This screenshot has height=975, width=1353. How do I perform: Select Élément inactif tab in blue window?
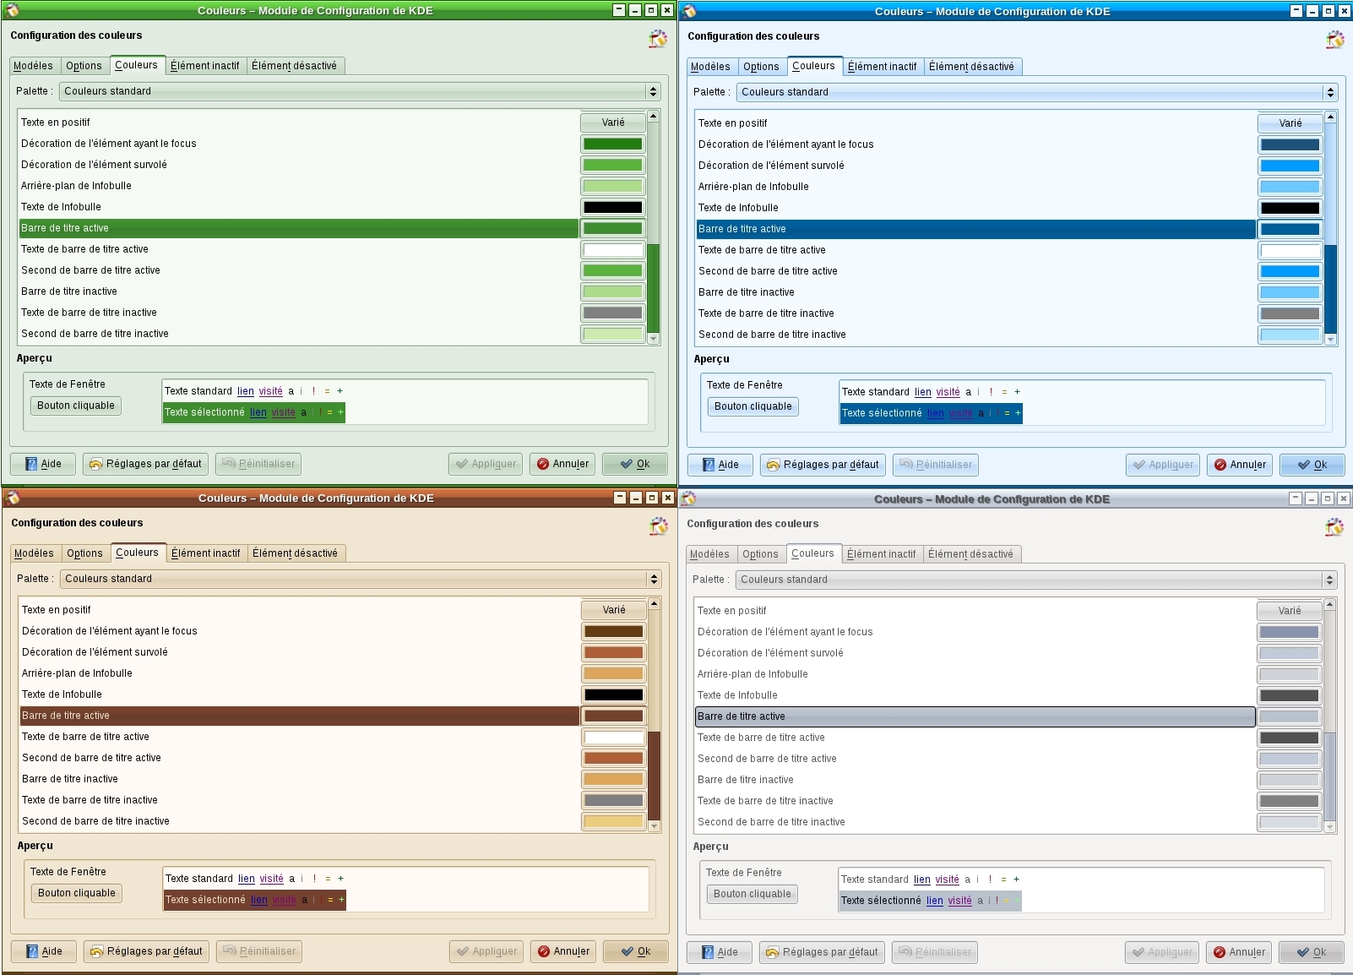(x=882, y=67)
